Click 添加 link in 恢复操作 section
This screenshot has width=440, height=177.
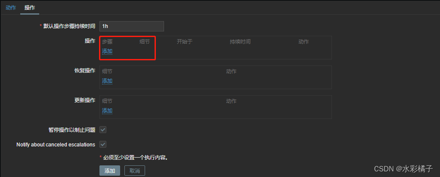107,81
